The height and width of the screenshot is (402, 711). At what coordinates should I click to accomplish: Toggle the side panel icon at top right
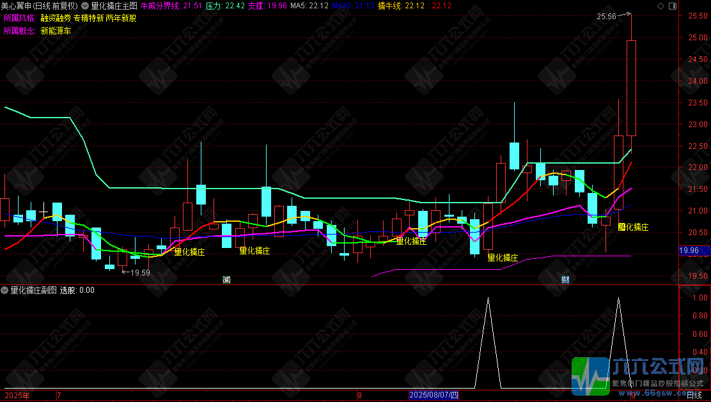coord(673,6)
